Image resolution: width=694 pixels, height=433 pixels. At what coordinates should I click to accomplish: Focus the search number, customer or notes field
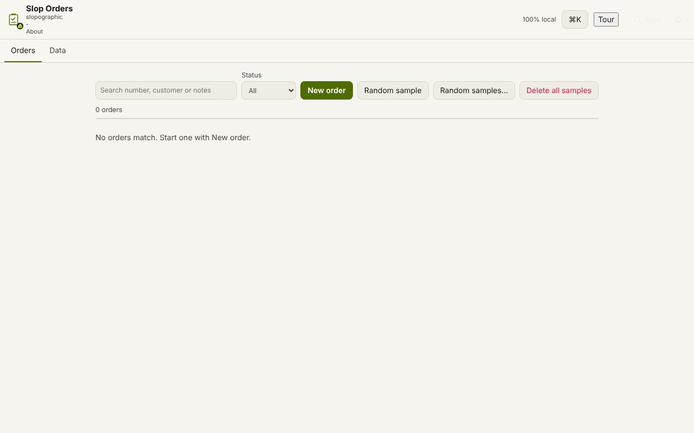166,90
